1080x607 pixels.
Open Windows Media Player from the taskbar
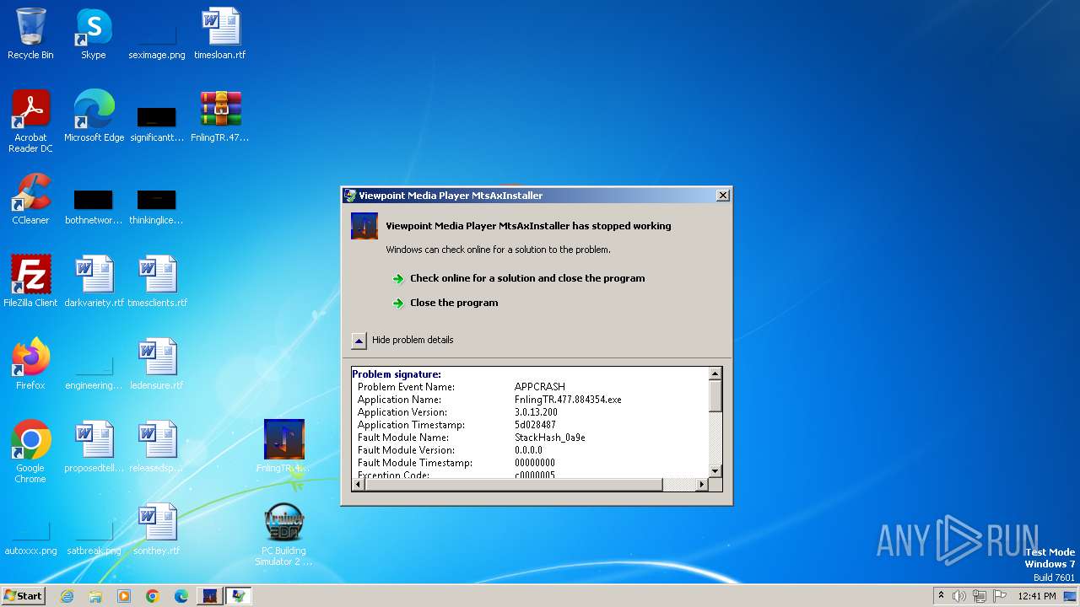pos(124,596)
